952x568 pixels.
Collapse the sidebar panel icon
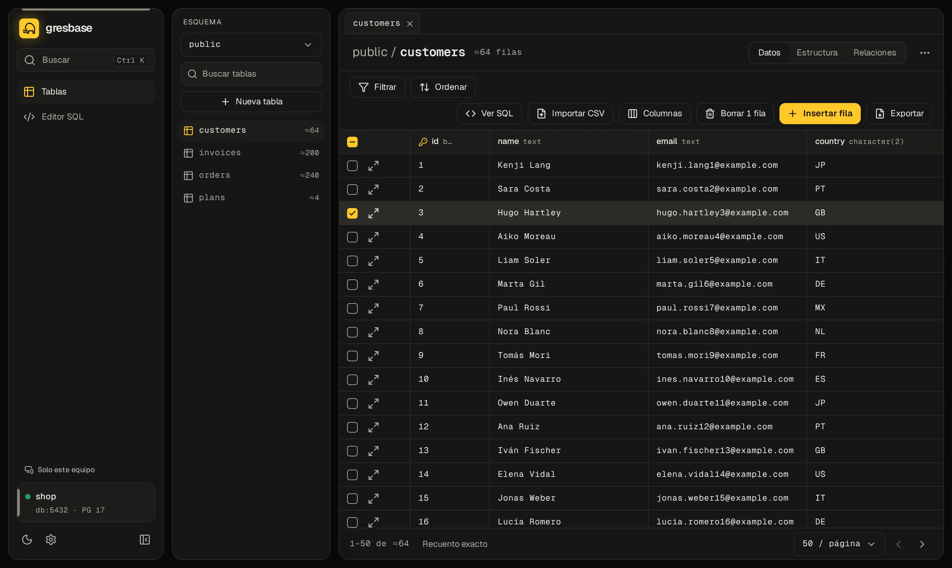coord(145,540)
